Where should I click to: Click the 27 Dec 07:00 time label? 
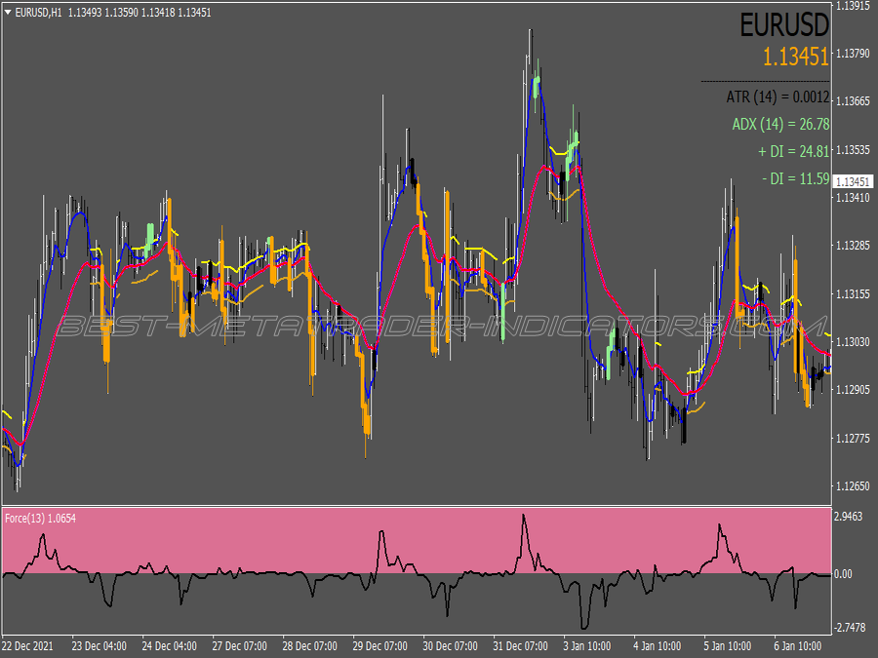click(x=240, y=645)
